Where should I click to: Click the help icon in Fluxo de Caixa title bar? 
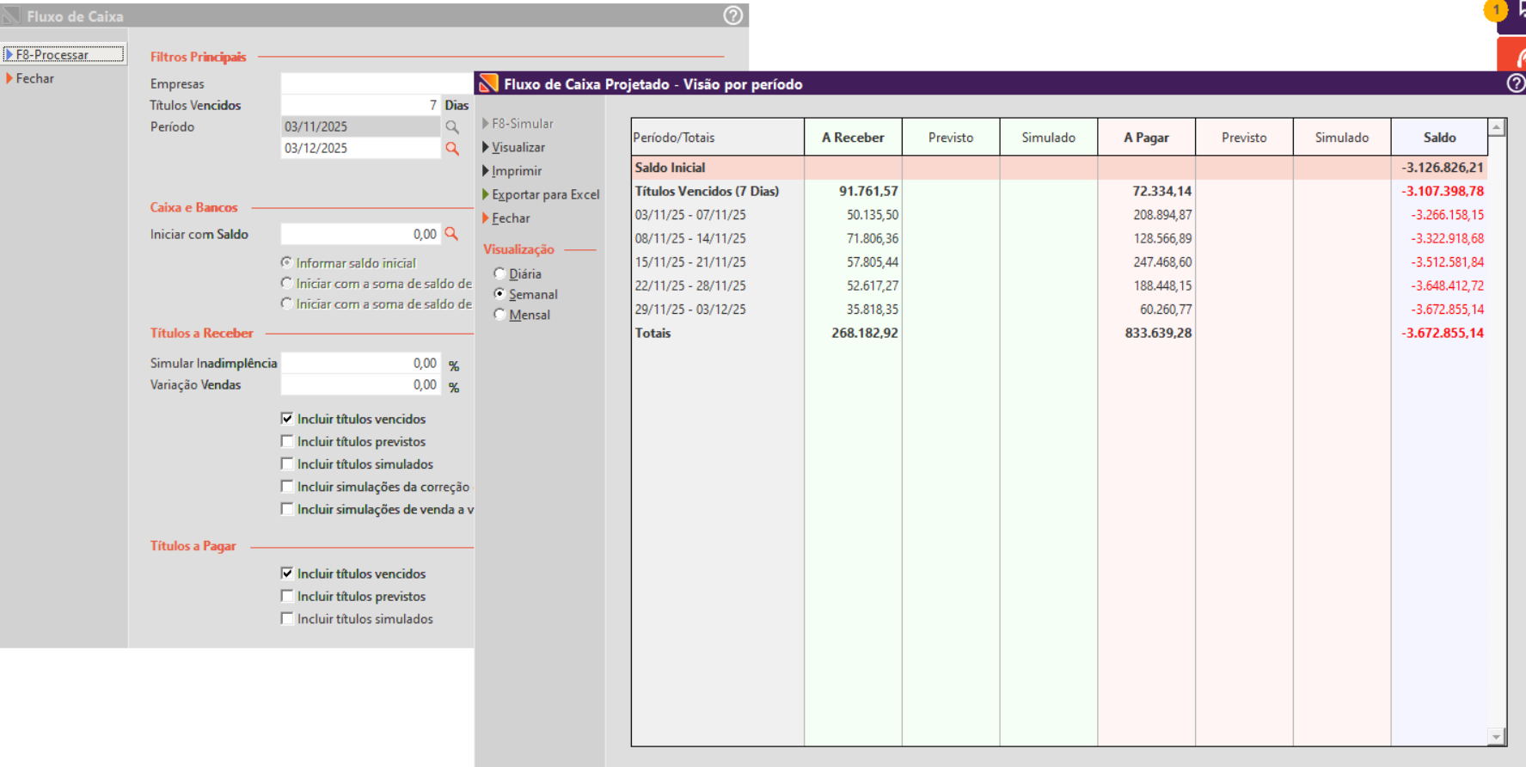[x=732, y=15]
